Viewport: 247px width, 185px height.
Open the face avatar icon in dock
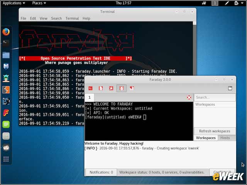pos(6,148)
